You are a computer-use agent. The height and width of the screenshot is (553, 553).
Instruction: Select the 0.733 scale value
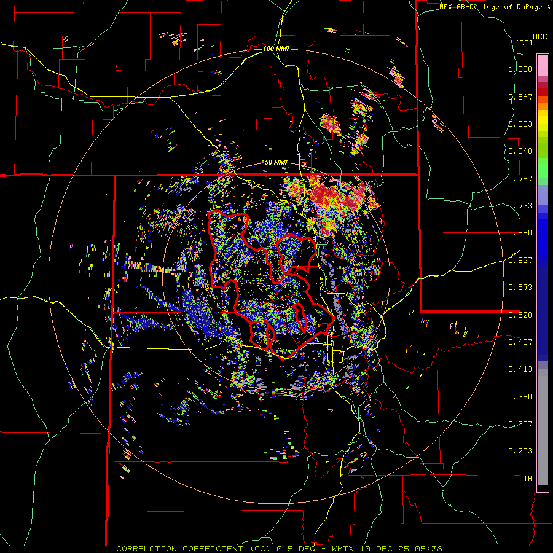(x=520, y=206)
